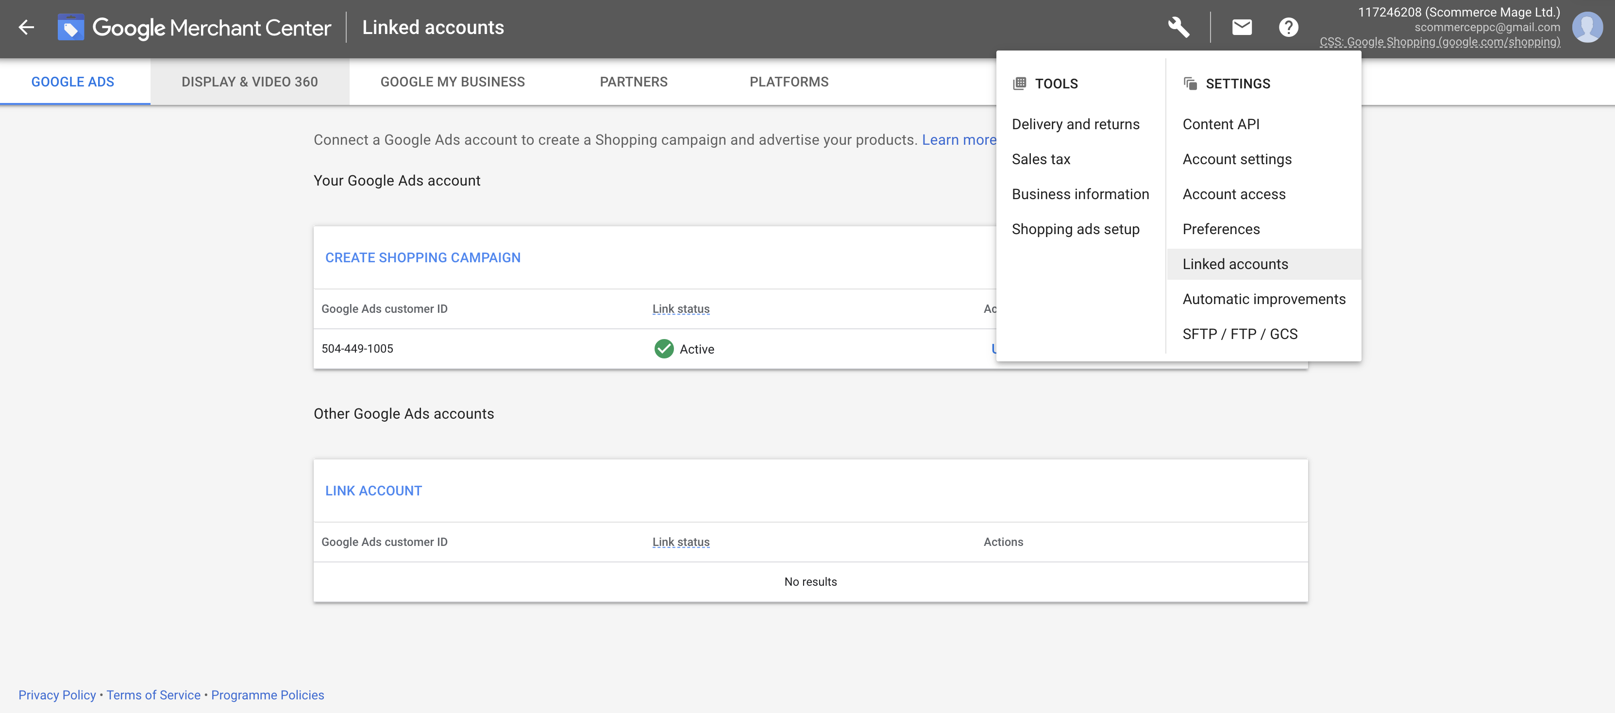
Task: Open Content API settings
Action: (1221, 124)
